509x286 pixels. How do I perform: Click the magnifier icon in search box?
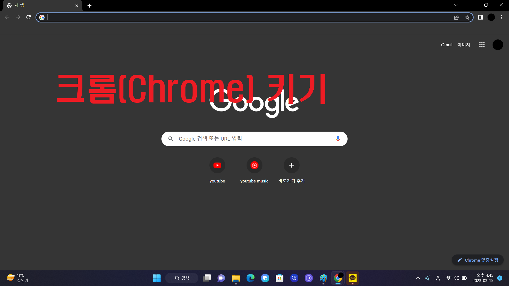[171, 139]
